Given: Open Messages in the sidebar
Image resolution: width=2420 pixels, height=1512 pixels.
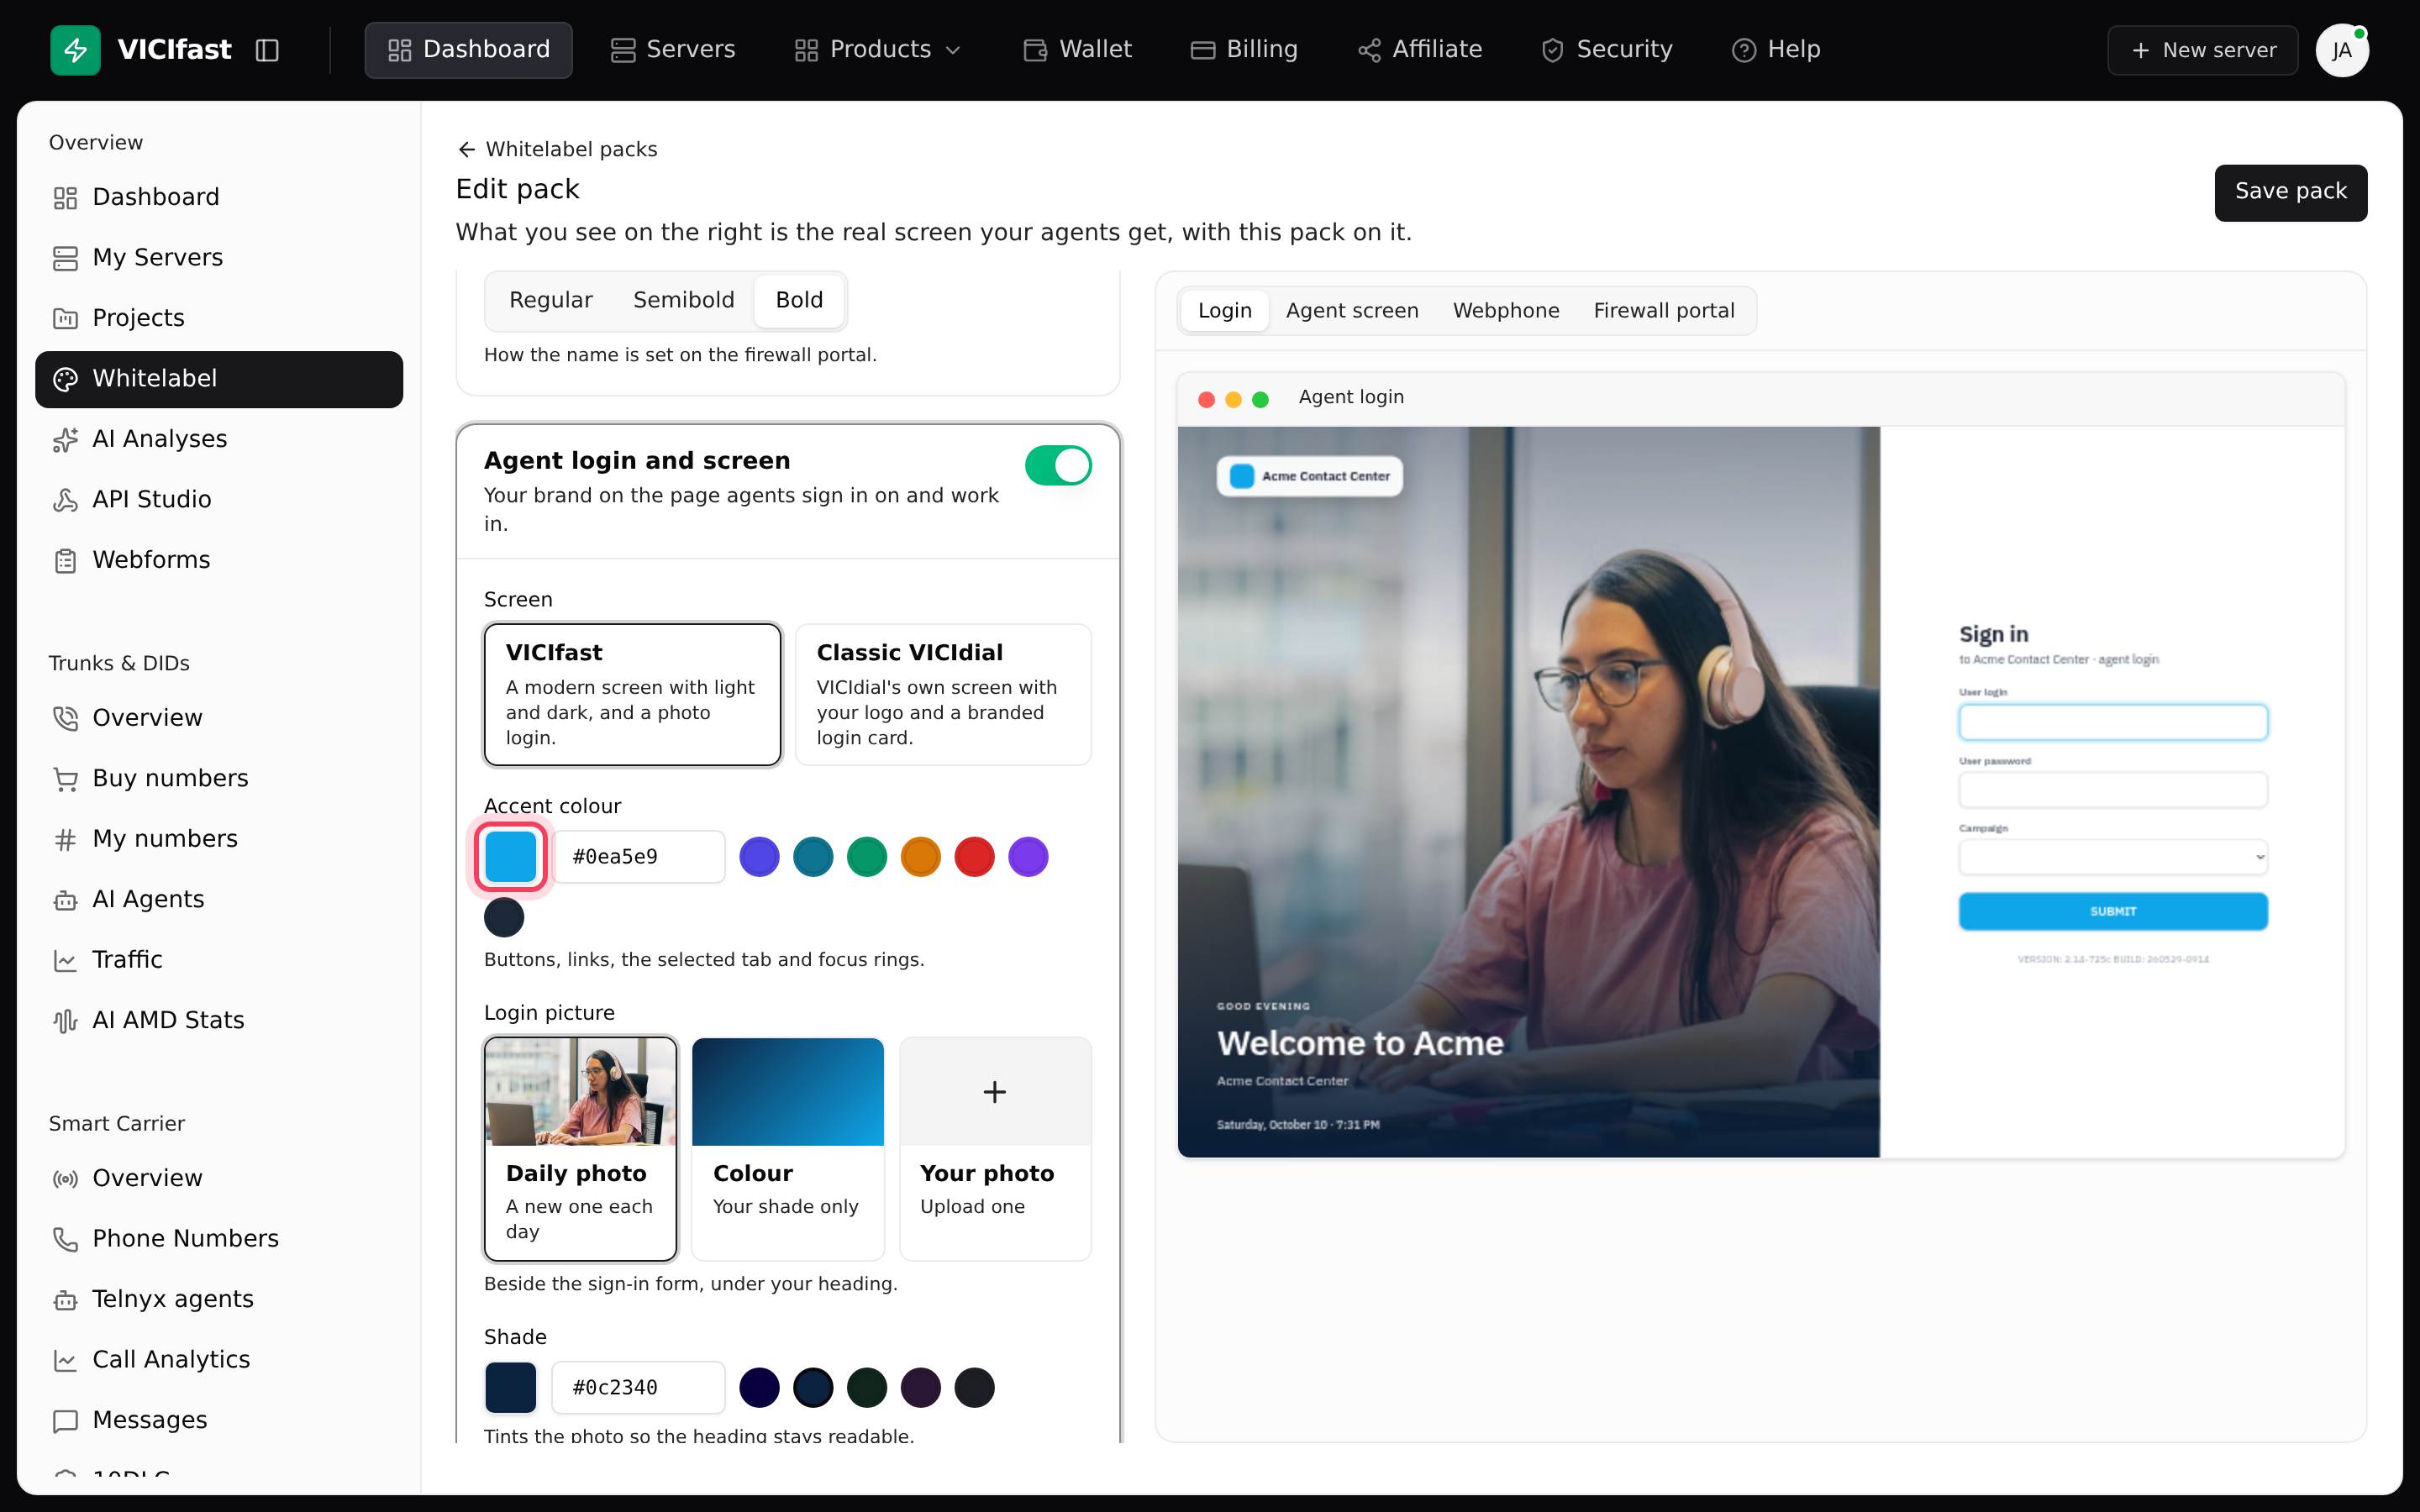Looking at the screenshot, I should tap(219, 1420).
